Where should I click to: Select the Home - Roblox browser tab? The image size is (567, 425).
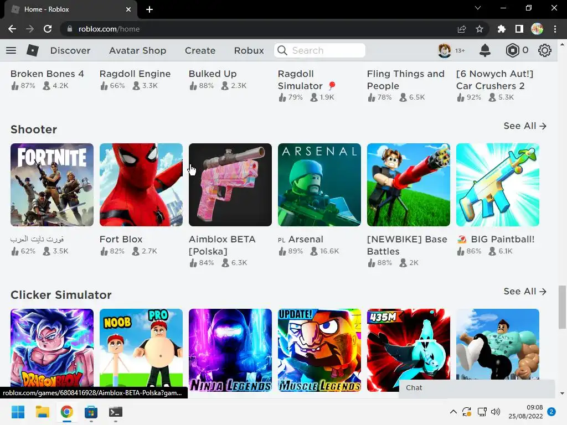click(x=70, y=9)
